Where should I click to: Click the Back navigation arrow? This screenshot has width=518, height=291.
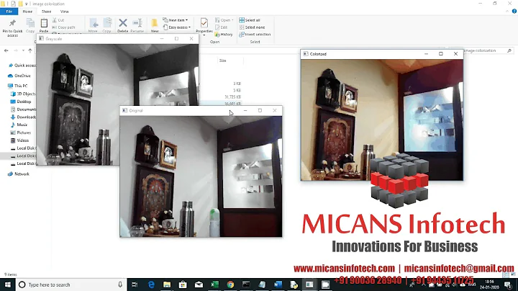6,50
